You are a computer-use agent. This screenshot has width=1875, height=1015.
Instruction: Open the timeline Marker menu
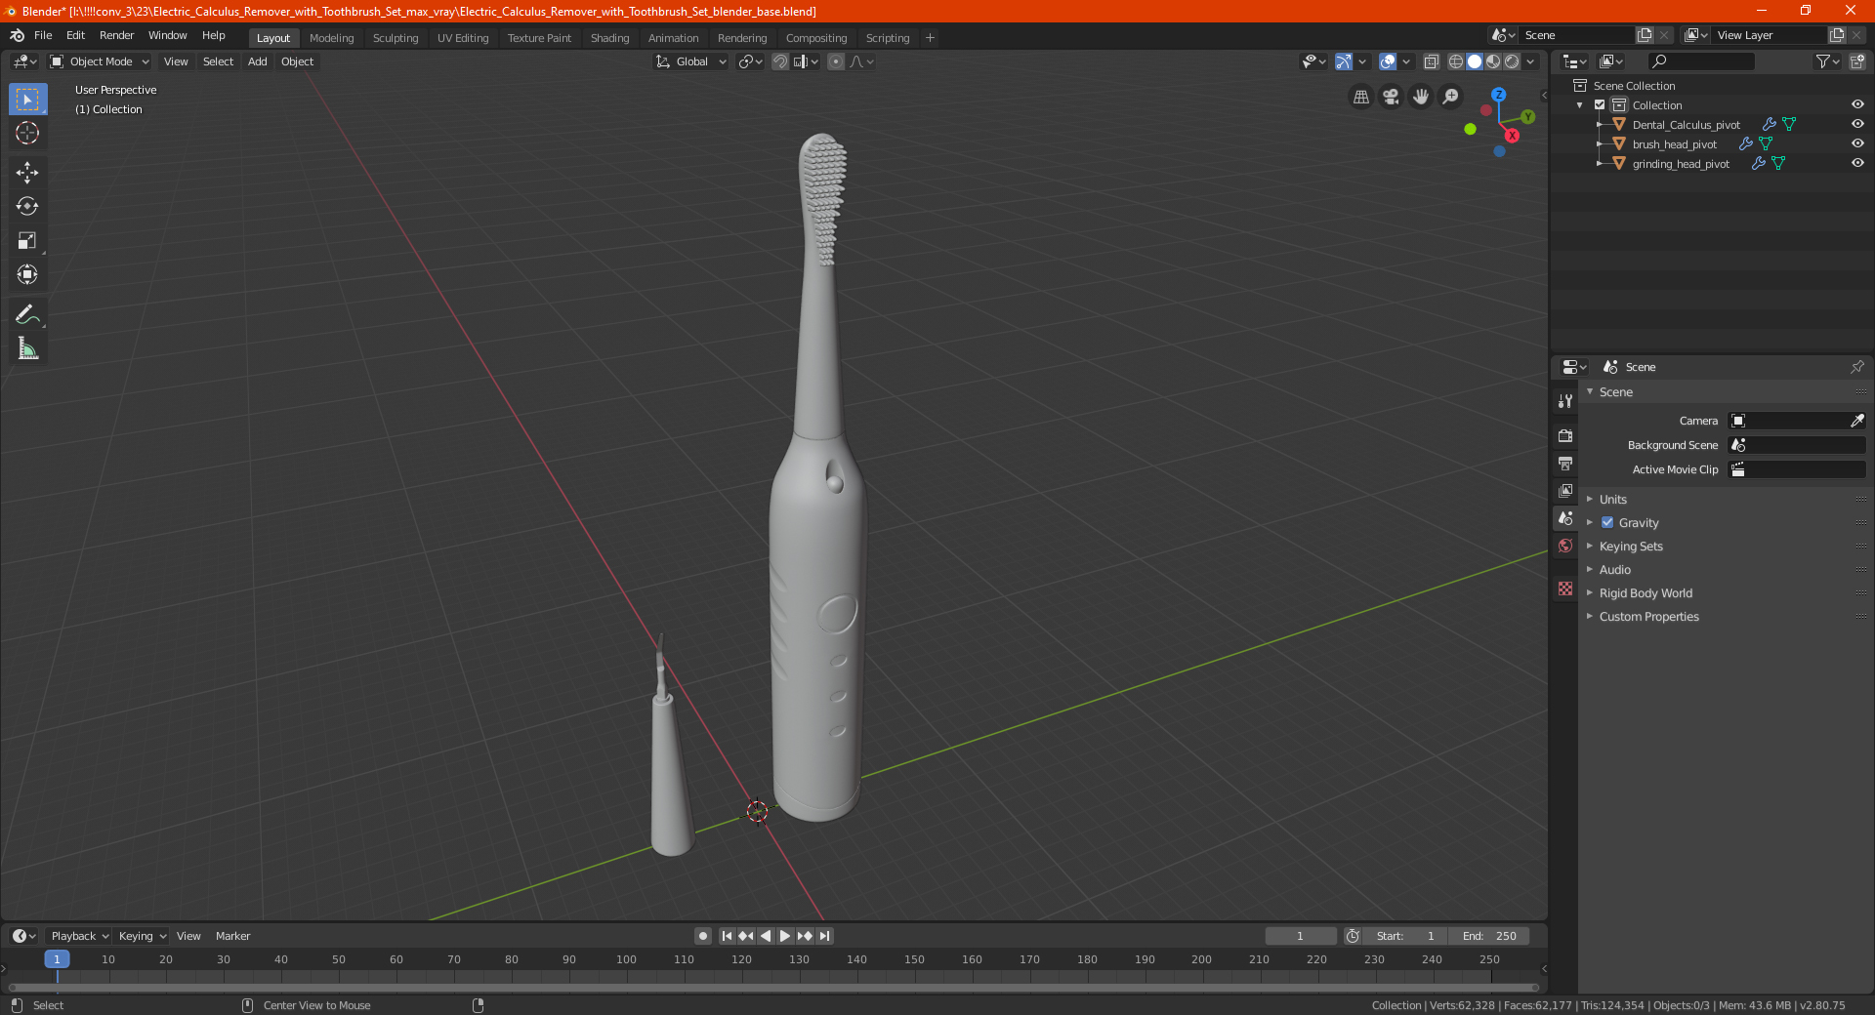pos(232,936)
